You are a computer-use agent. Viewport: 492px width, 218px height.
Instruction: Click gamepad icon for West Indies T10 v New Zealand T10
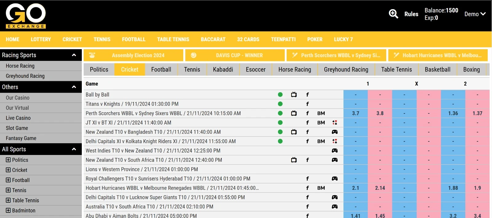[335, 151]
